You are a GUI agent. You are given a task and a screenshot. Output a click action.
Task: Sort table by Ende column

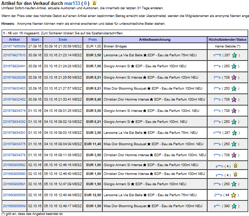[63, 40]
